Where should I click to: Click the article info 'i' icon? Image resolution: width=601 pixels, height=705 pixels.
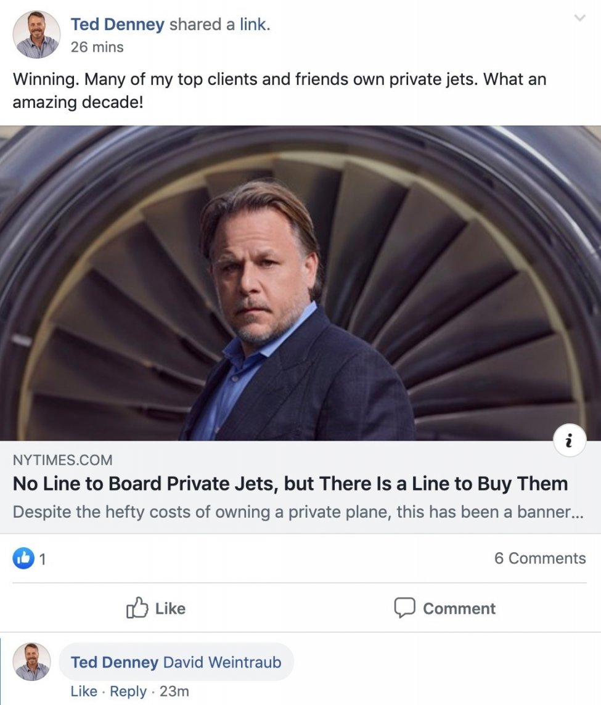click(569, 441)
